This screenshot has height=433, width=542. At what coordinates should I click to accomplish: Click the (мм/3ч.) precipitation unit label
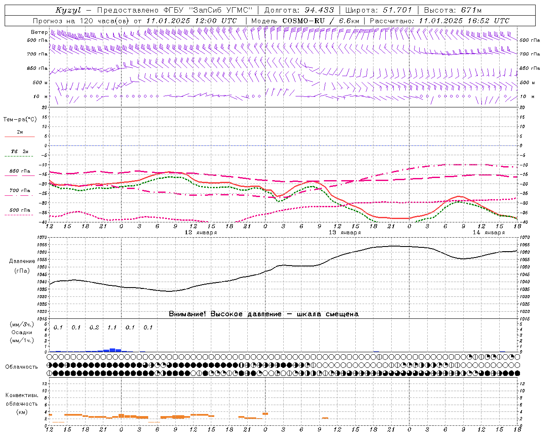click(22, 325)
